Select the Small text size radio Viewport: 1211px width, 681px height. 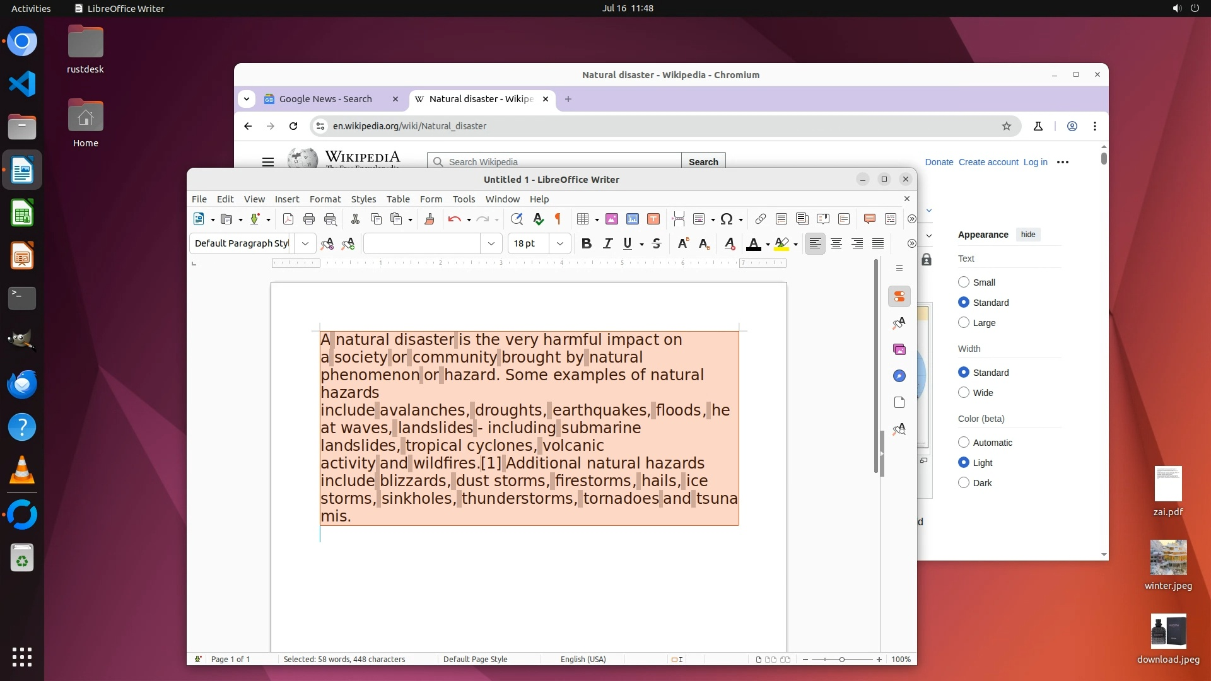964,282
